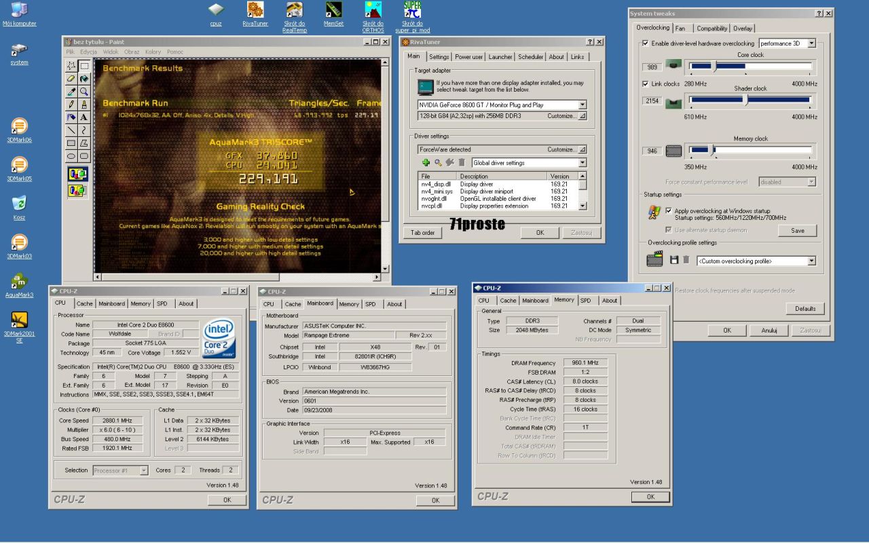Click the Shader clock slider handle
This screenshot has height=543, width=869.
tap(745, 100)
